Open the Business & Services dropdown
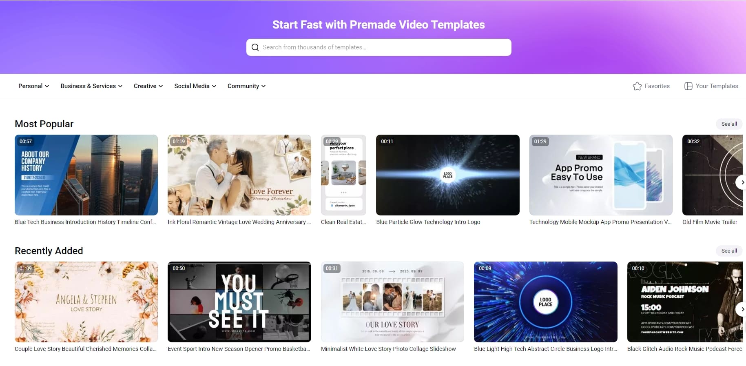 point(91,86)
